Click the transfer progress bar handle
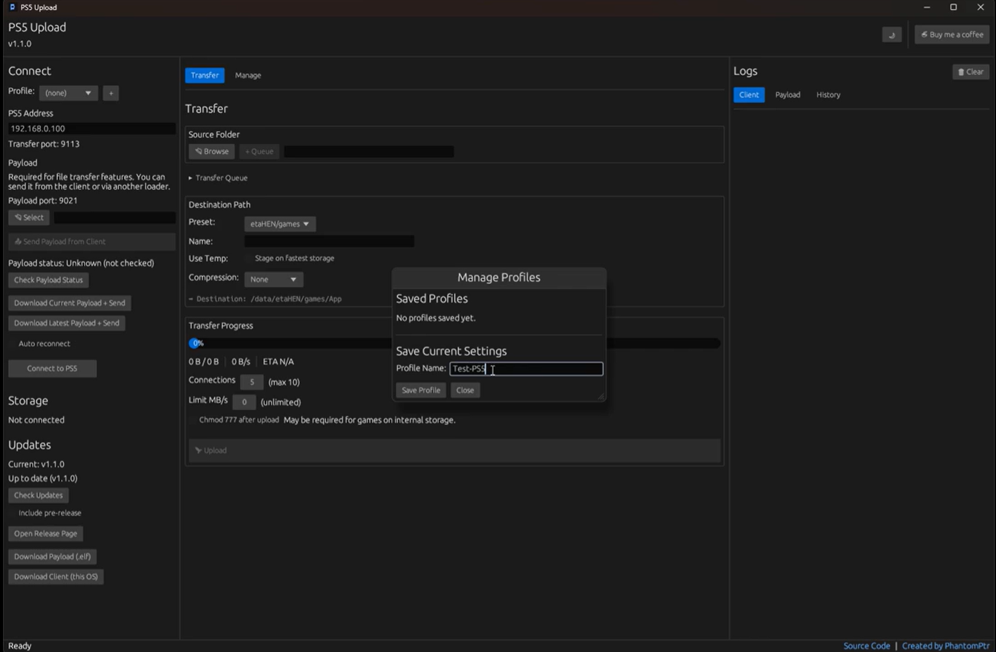This screenshot has height=652, width=996. (x=195, y=343)
